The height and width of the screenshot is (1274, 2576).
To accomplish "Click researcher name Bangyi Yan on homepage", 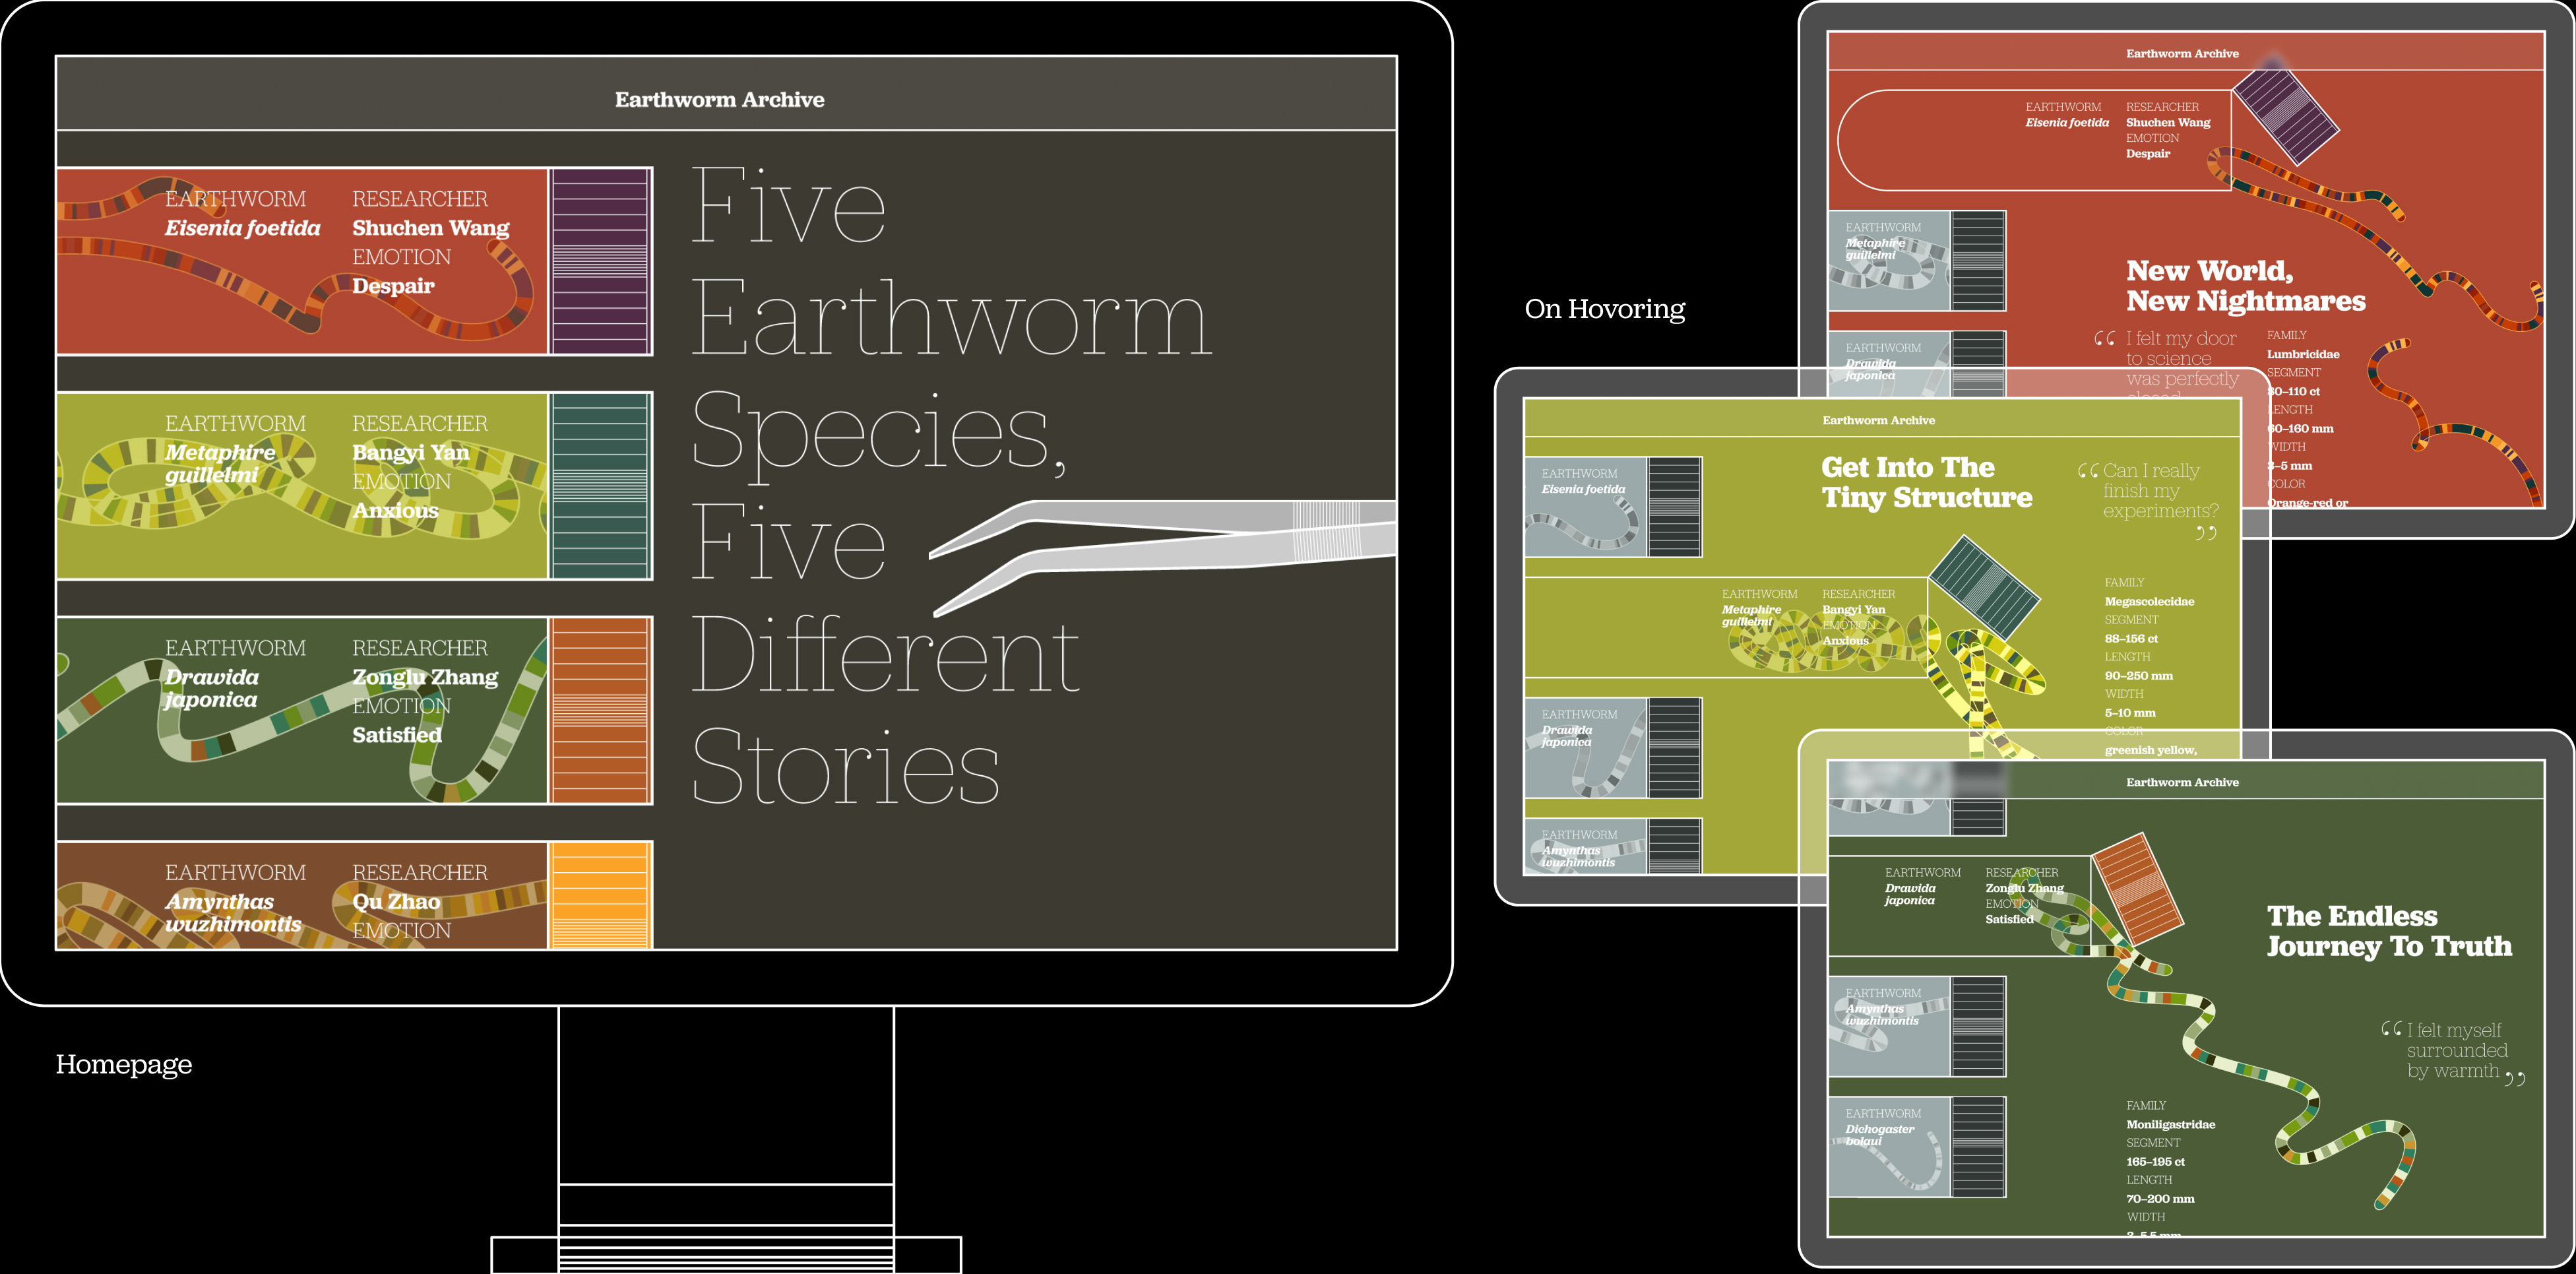I will [411, 452].
